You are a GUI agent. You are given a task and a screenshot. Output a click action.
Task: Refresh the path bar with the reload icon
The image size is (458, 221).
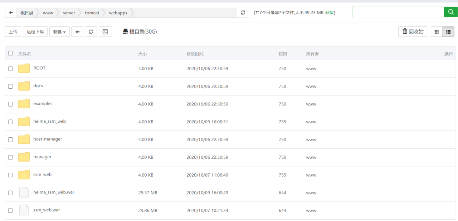243,13
